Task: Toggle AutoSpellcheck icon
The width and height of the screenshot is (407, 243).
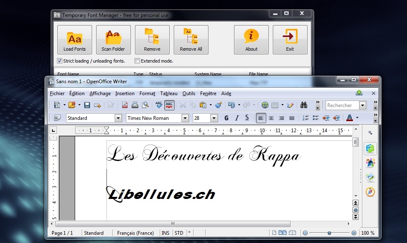Action: 169,105
